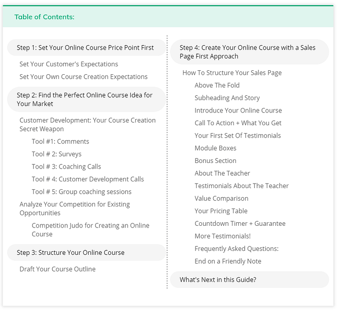Click the Above The Fold entry
The height and width of the screenshot is (311, 339).
point(217,85)
